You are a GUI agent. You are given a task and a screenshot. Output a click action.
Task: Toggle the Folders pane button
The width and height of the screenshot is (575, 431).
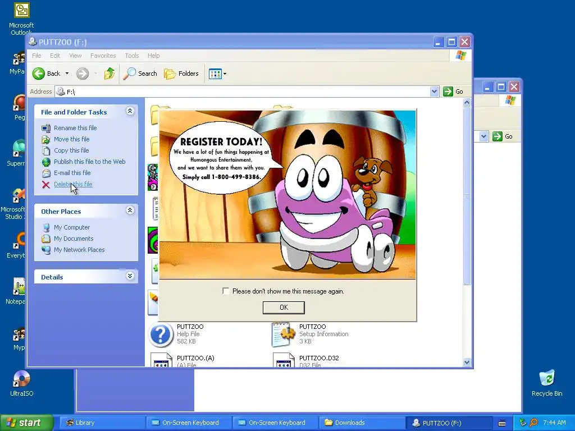click(181, 74)
